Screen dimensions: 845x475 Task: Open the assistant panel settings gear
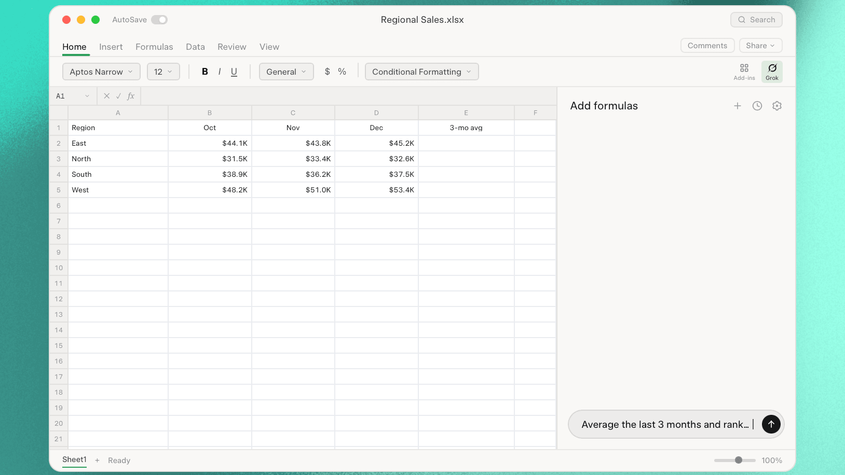(777, 106)
